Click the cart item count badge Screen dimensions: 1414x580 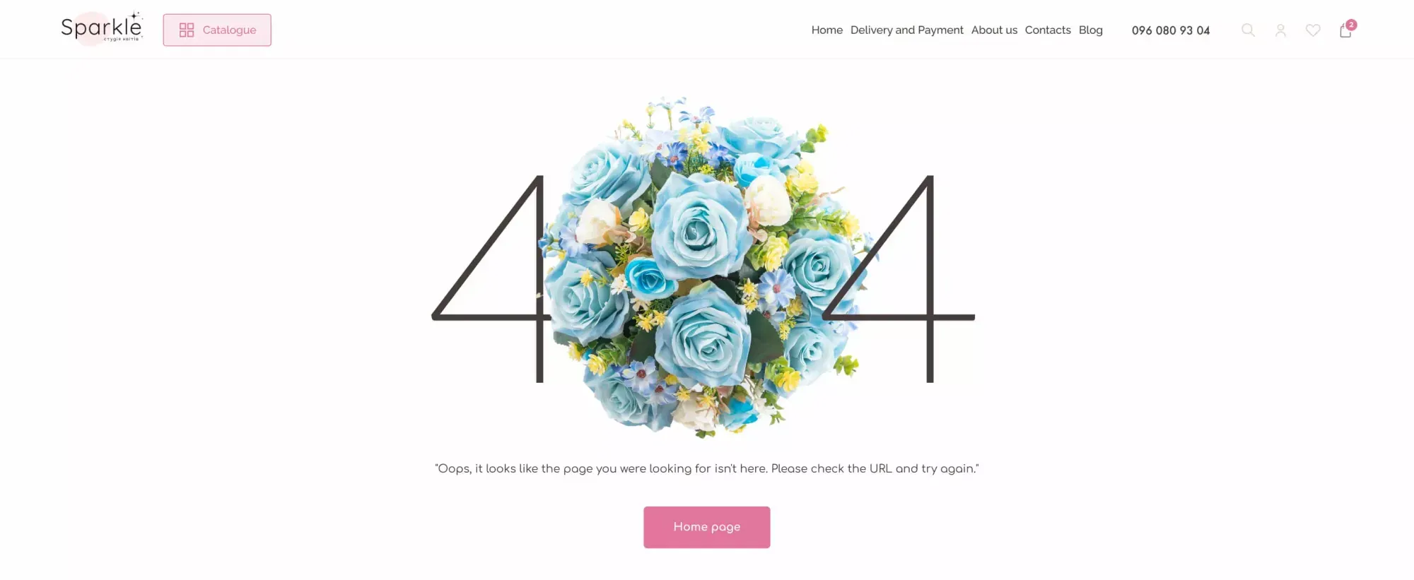point(1351,25)
